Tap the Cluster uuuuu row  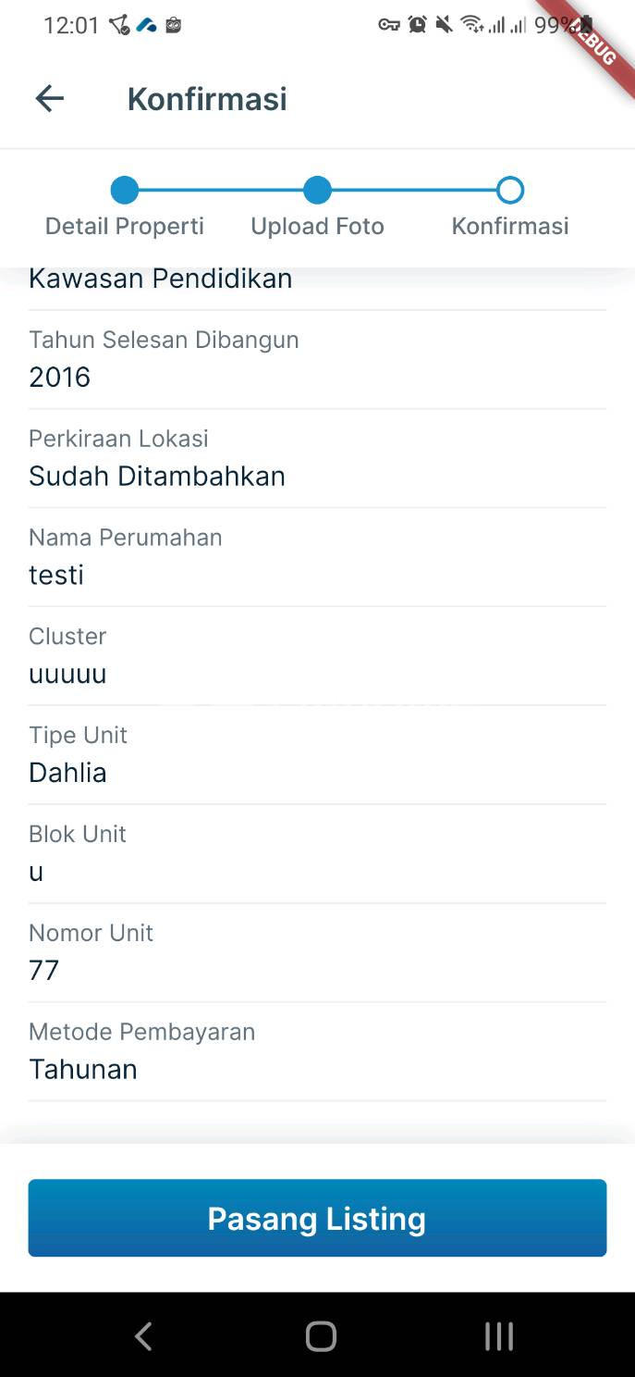pos(317,656)
